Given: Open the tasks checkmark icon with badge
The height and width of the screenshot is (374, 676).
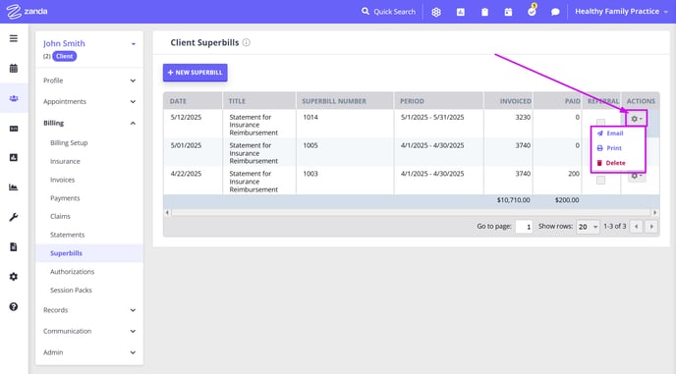Looking at the screenshot, I should click(532, 11).
